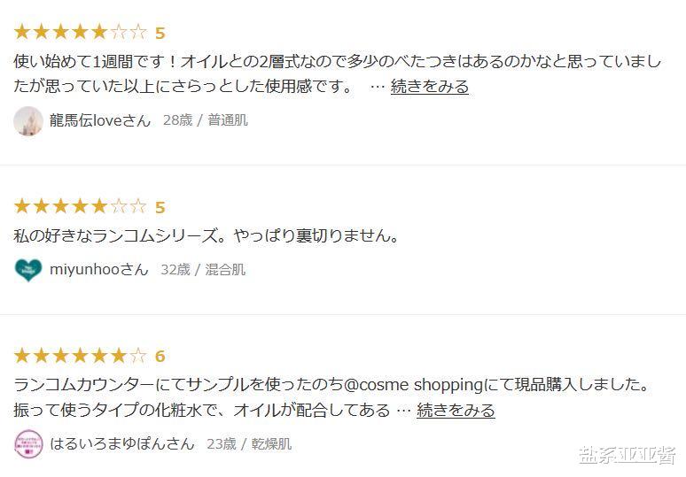Click miyunhoo's teal heart avatar
Screen dimensions: 686x477
click(28, 270)
